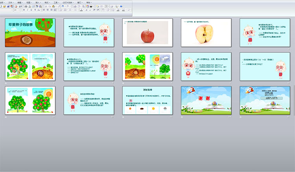Click the Increase Font Size icon
Viewport: 295px width, 172px height.
[x=87, y=10]
